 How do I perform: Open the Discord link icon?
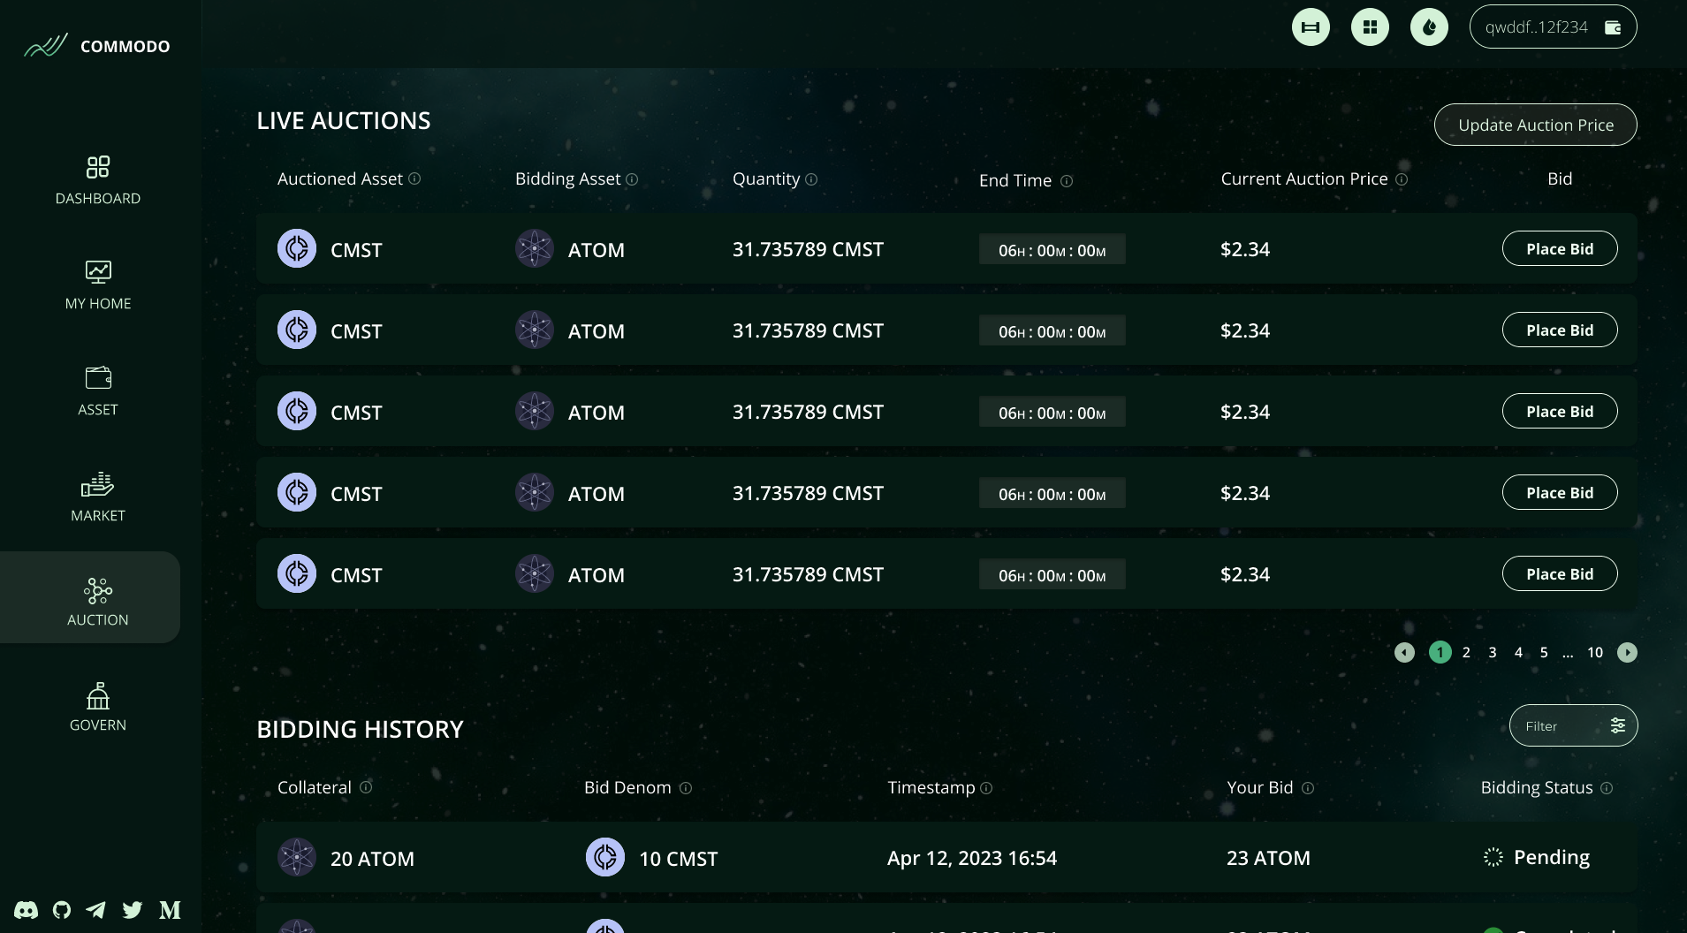[x=27, y=910]
